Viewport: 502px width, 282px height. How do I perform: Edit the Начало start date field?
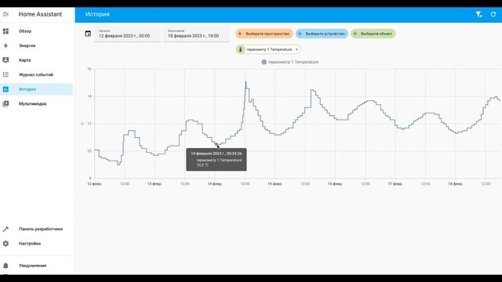(127, 34)
